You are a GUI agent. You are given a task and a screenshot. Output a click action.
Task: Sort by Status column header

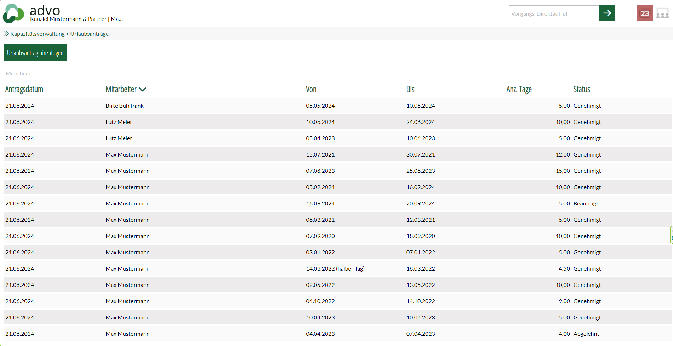[x=581, y=90]
